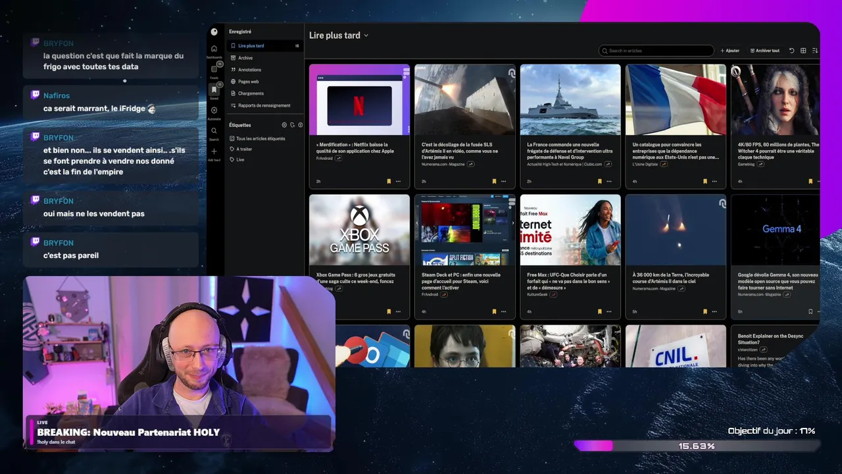Open Rapports de renseignement in sidebar
Image resolution: width=842 pixels, height=474 pixels.
(x=264, y=105)
